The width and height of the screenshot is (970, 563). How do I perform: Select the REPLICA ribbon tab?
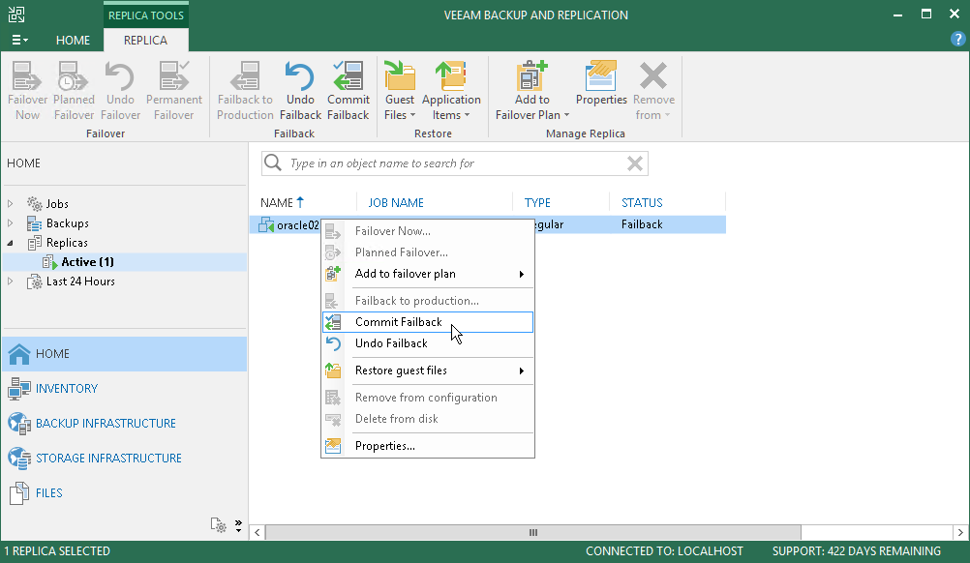(145, 41)
